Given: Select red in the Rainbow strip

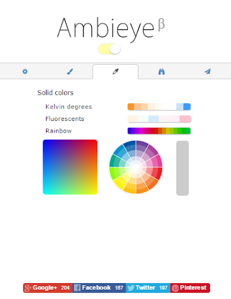Looking at the screenshot, I should [156, 131].
